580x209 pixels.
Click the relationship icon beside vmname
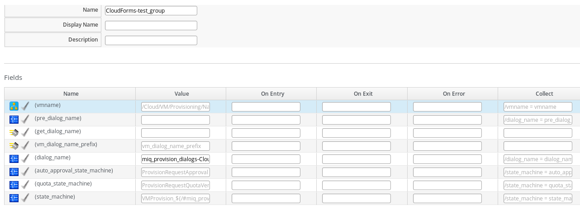14,106
